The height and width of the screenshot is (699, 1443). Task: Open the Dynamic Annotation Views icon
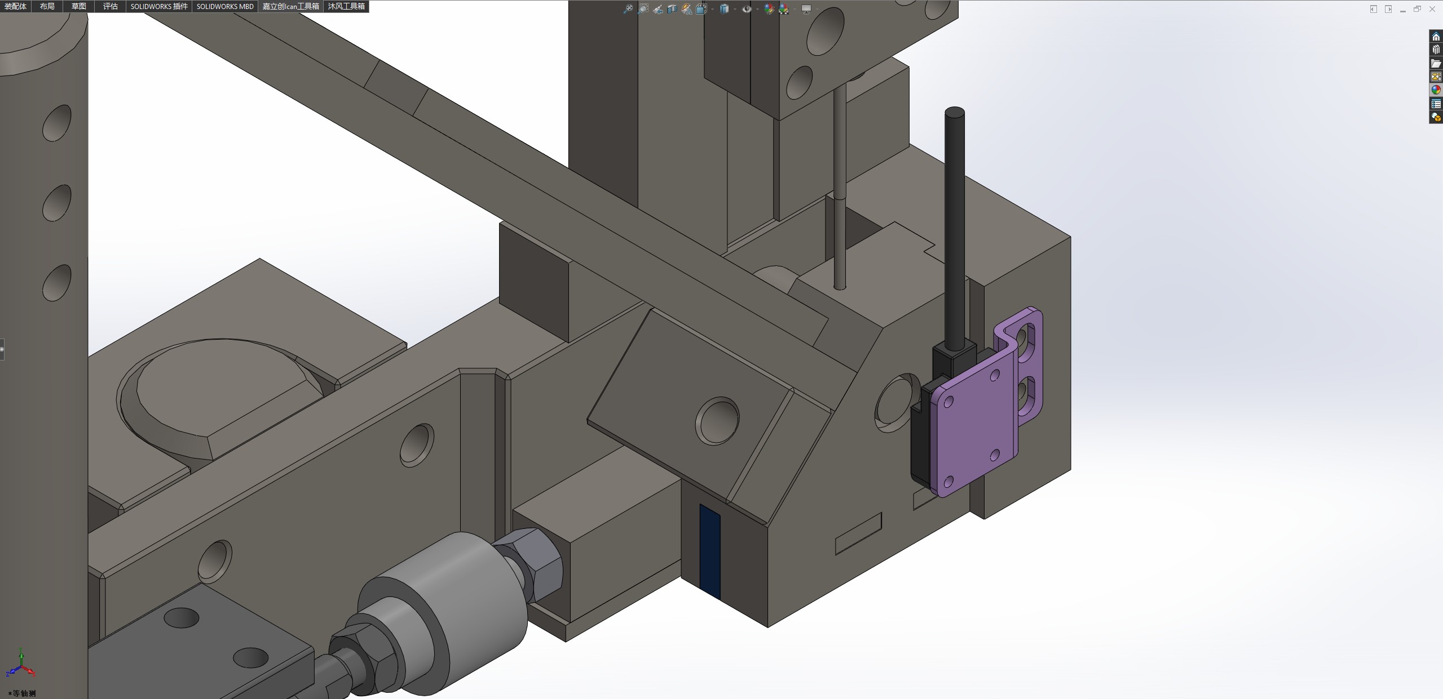[x=687, y=10]
